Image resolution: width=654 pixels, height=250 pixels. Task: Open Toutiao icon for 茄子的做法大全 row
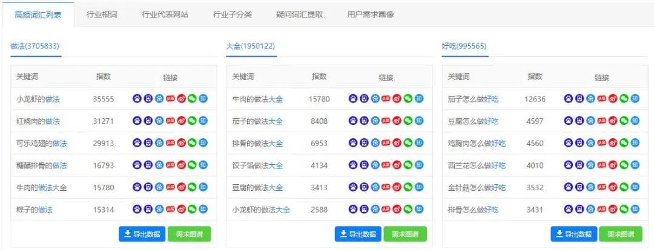tap(386, 121)
